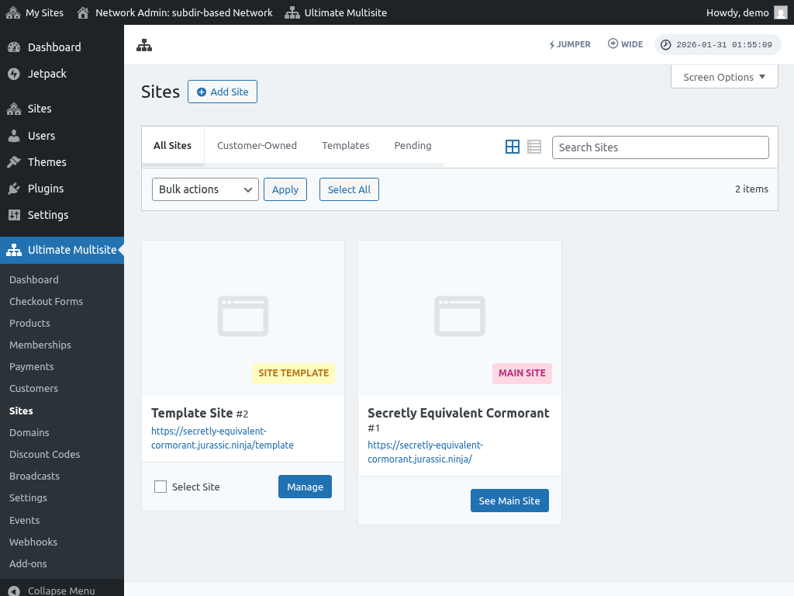Image resolution: width=794 pixels, height=596 pixels.
Task: Click the Ultimate Multisite admin-bar network icon
Action: click(x=292, y=12)
